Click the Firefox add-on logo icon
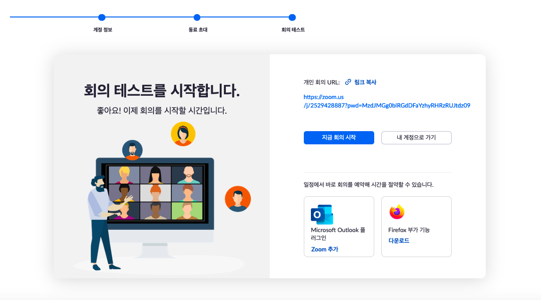Image resolution: width=541 pixels, height=300 pixels. click(x=397, y=212)
